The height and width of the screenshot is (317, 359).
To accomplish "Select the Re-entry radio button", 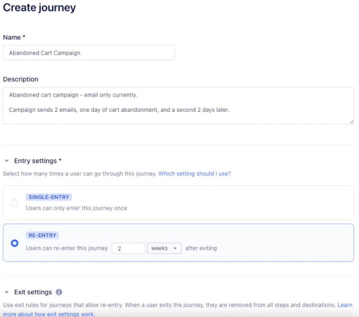I will click(15, 243).
